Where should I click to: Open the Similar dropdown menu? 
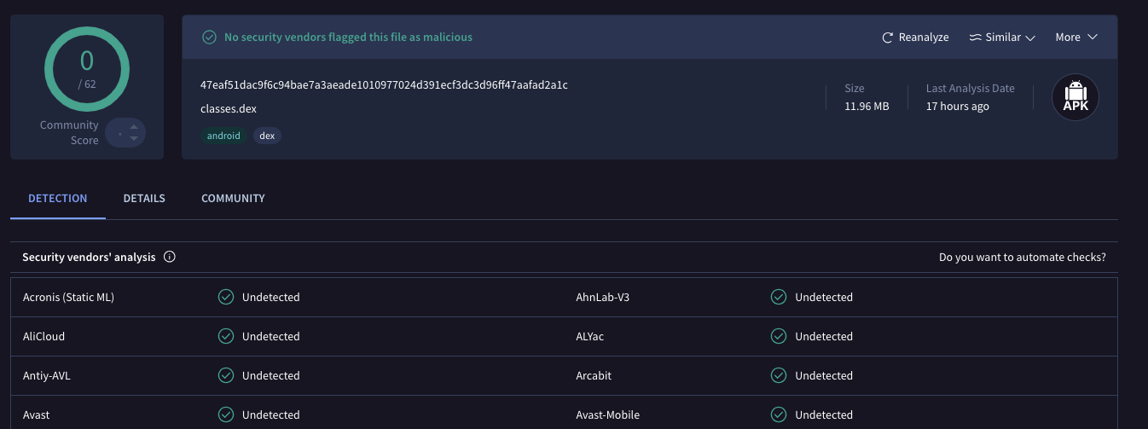1002,38
